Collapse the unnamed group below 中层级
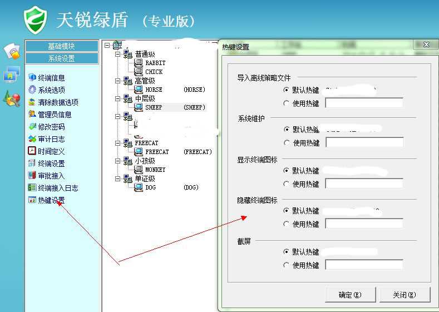Image resolution: width=439 pixels, height=312 pixels. (118, 116)
